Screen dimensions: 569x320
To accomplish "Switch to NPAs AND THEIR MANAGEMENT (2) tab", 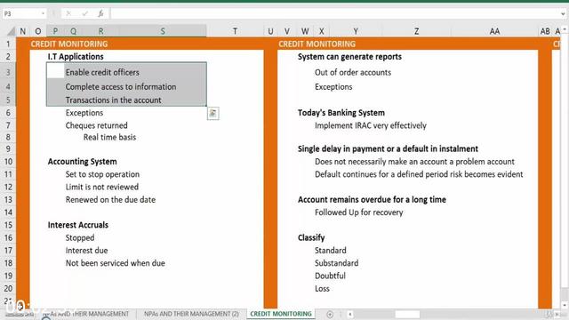I will pos(191,314).
